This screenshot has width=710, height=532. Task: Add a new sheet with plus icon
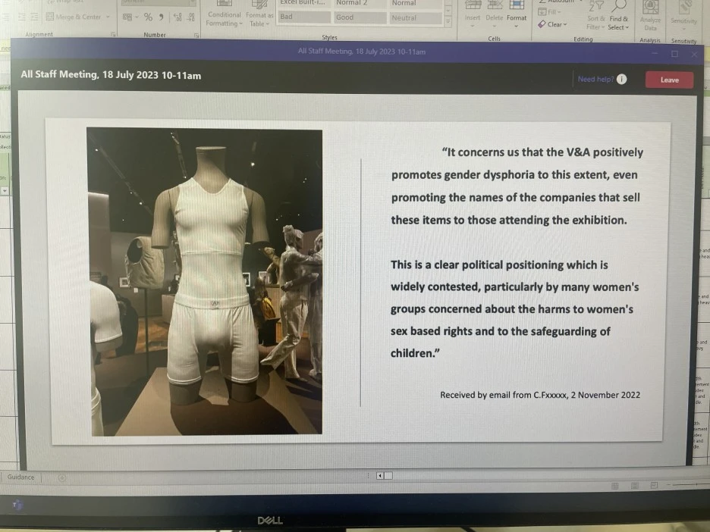[x=62, y=477]
